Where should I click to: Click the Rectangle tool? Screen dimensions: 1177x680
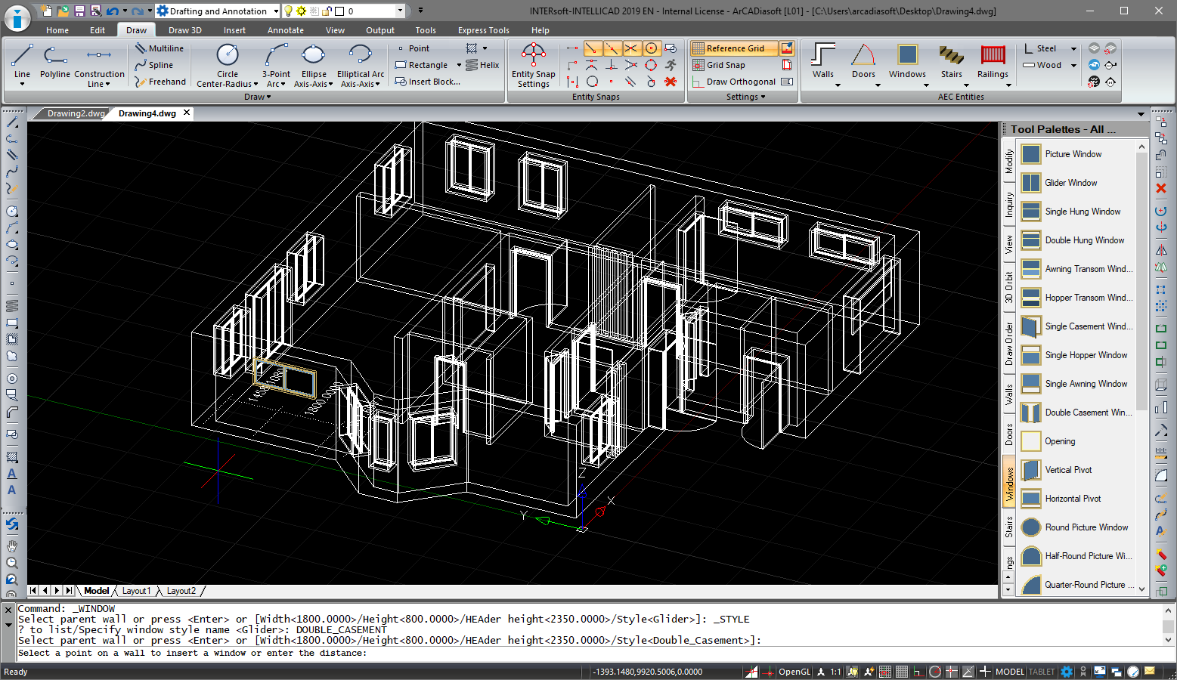coord(422,65)
